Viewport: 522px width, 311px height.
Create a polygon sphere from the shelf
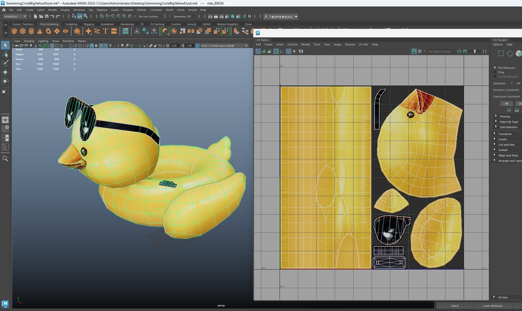tap(14, 31)
